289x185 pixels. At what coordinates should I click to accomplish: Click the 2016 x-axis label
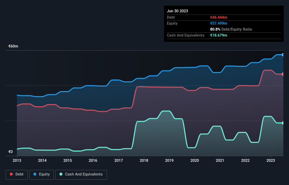click(x=93, y=160)
